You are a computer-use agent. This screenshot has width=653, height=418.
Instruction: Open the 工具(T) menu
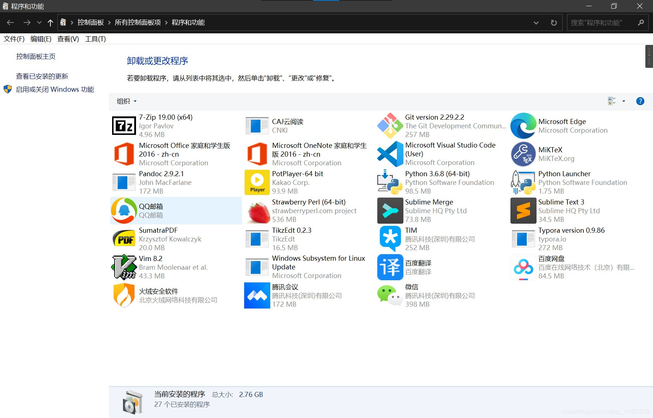click(95, 39)
